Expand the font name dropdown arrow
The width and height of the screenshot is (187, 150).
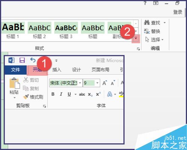point(80,83)
